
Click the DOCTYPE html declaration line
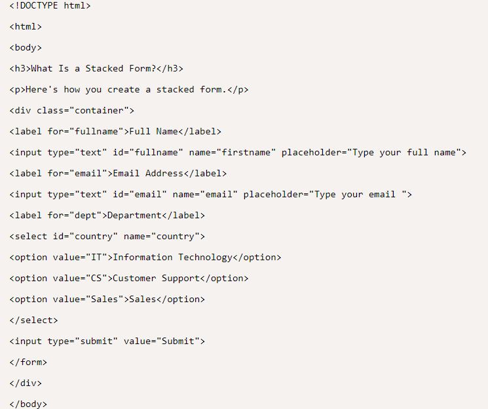click(x=50, y=5)
